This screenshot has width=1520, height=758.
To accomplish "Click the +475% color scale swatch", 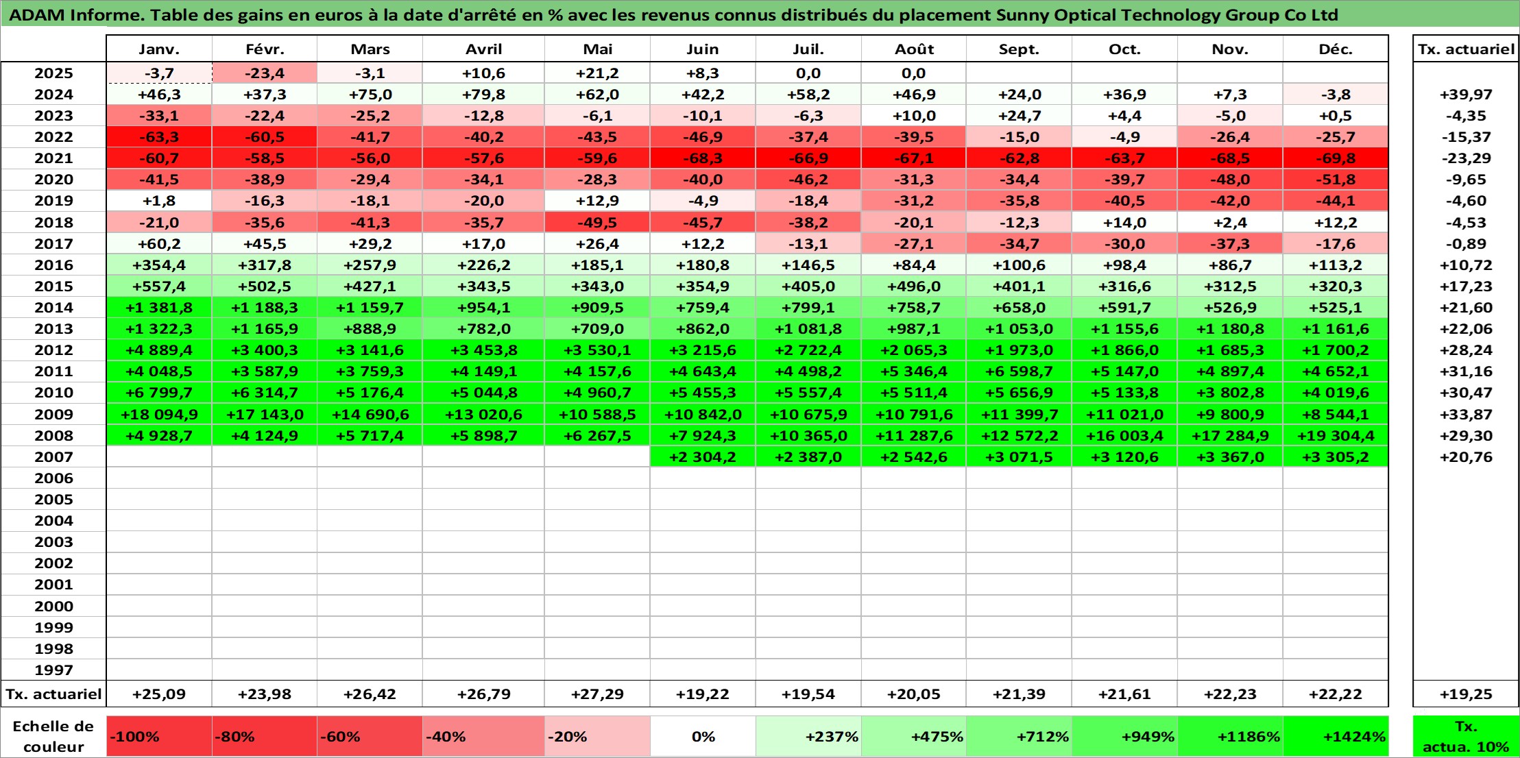I will pos(914,737).
